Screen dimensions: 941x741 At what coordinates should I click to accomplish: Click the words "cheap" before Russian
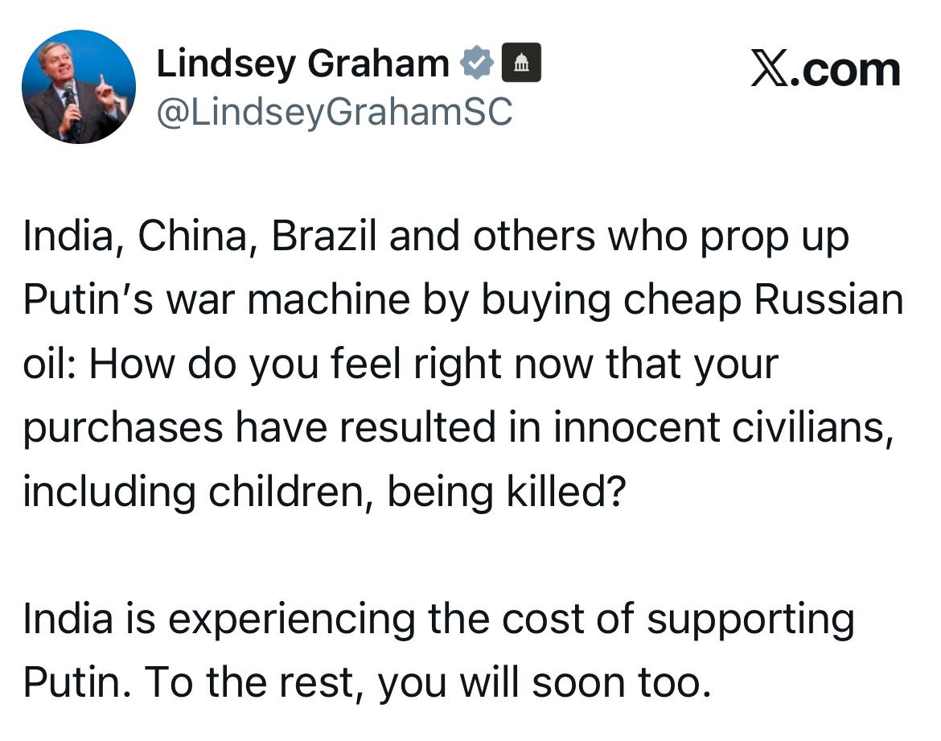tap(682, 299)
